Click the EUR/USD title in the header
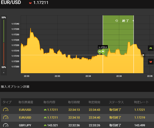This screenshot has height=128, width=154. point(11,2)
